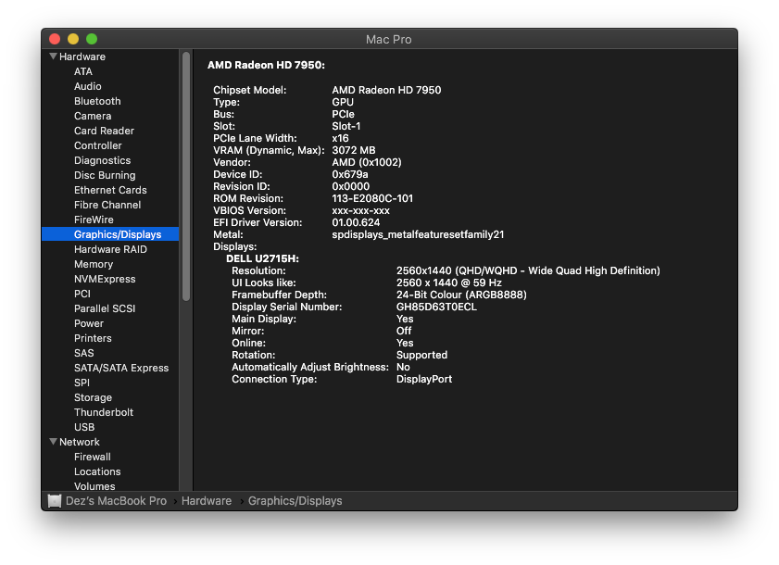Select Printers in the sidebar
Screen dimensions: 779x565
click(x=93, y=338)
